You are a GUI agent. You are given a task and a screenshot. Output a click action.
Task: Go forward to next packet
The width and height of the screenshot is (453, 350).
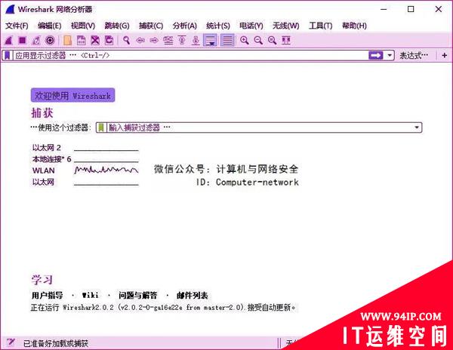click(154, 41)
